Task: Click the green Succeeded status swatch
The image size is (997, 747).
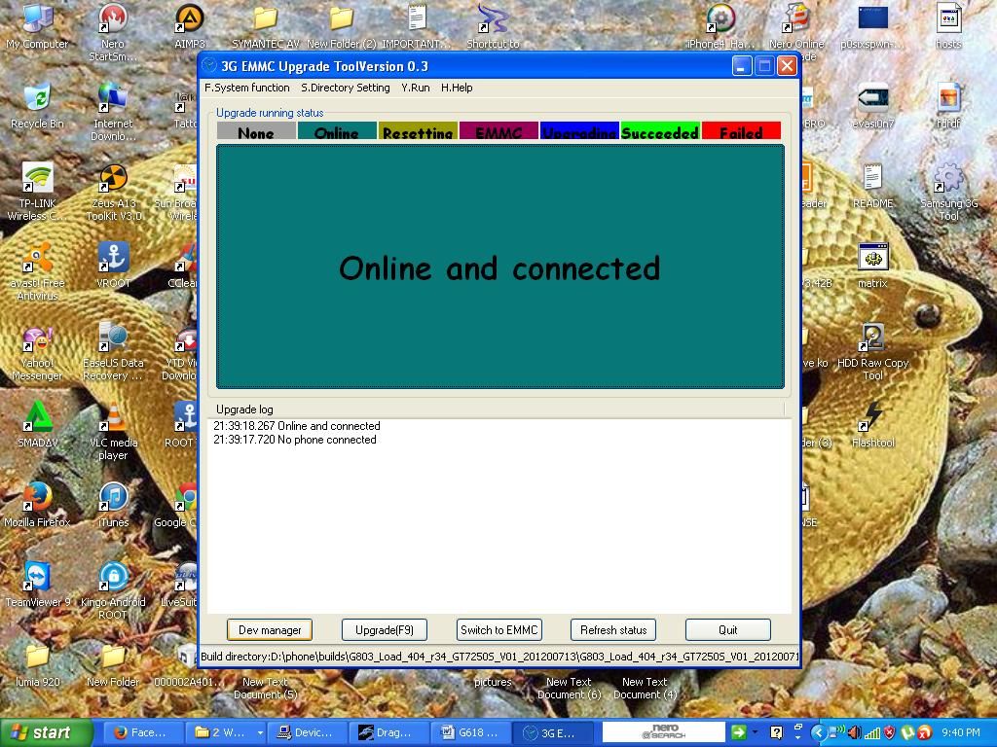Action: click(x=659, y=132)
